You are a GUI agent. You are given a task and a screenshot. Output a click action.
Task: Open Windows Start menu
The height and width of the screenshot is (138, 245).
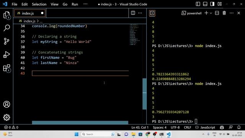(77, 134)
